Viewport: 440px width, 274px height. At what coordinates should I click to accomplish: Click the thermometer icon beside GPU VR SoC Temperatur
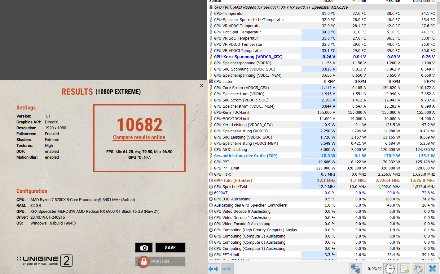pyautogui.click(x=211, y=38)
